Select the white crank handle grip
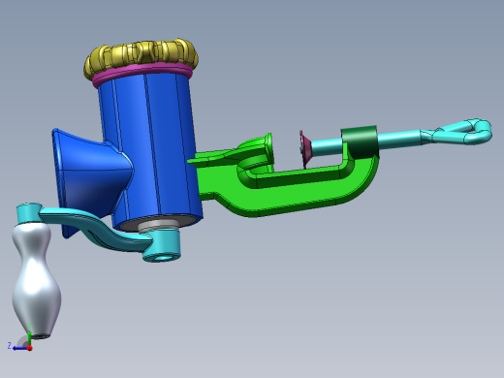The height and width of the screenshot is (378, 504). 36,281
